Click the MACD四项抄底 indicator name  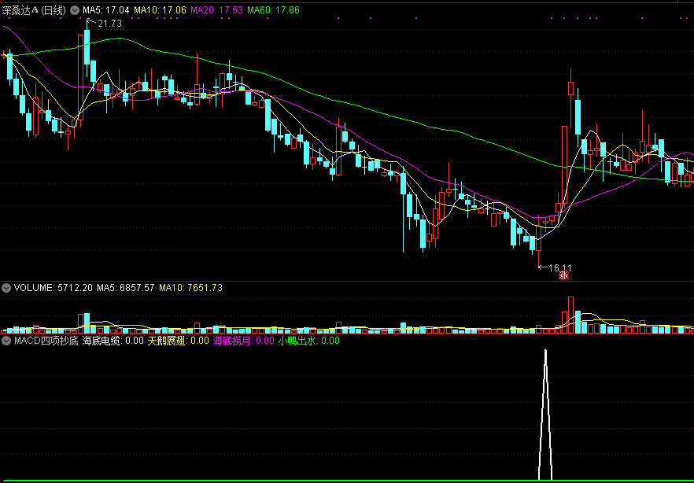click(46, 341)
